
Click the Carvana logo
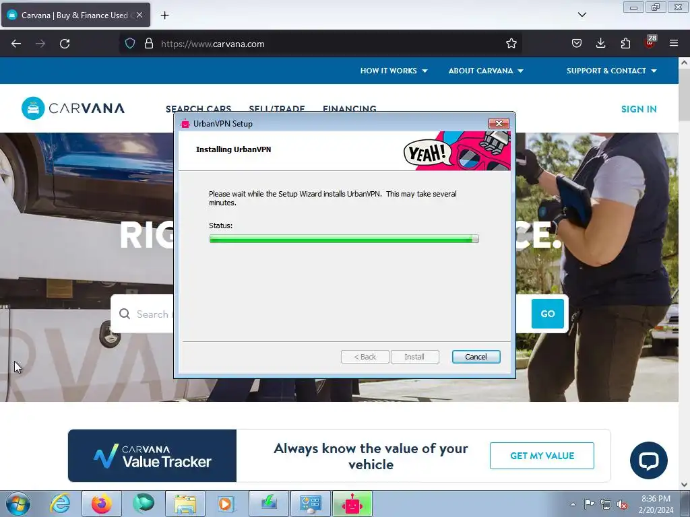coord(73,108)
